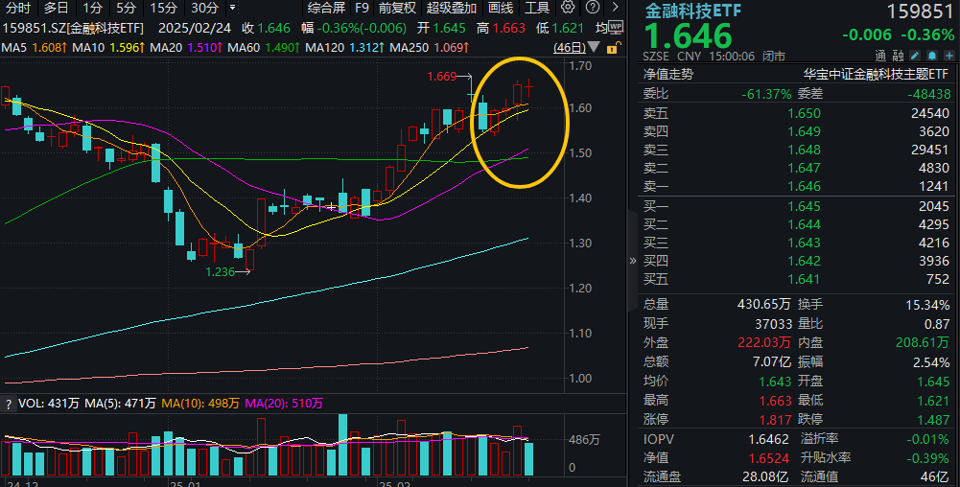This screenshot has width=960, height=487.
Task: Open the help question mark icon
Action: pos(593,8)
